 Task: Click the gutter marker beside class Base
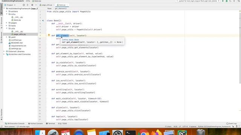[43, 21]
